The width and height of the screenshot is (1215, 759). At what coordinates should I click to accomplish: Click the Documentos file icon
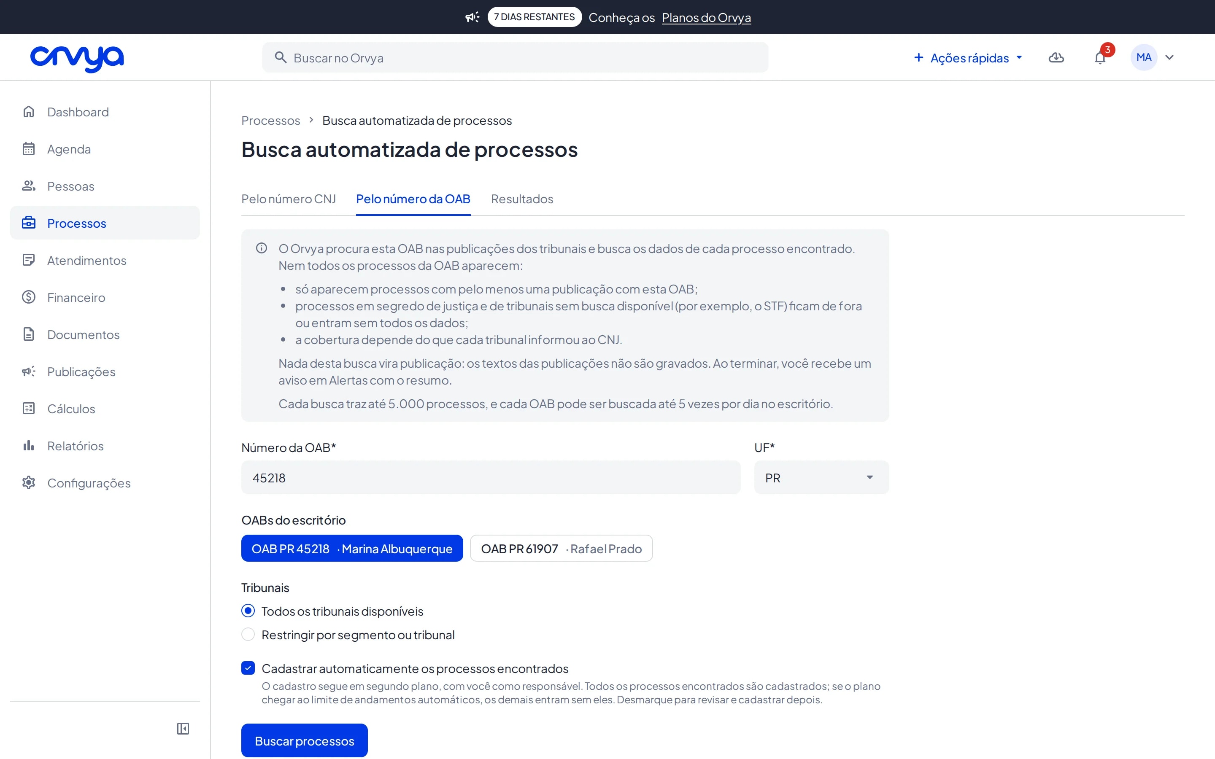29,334
